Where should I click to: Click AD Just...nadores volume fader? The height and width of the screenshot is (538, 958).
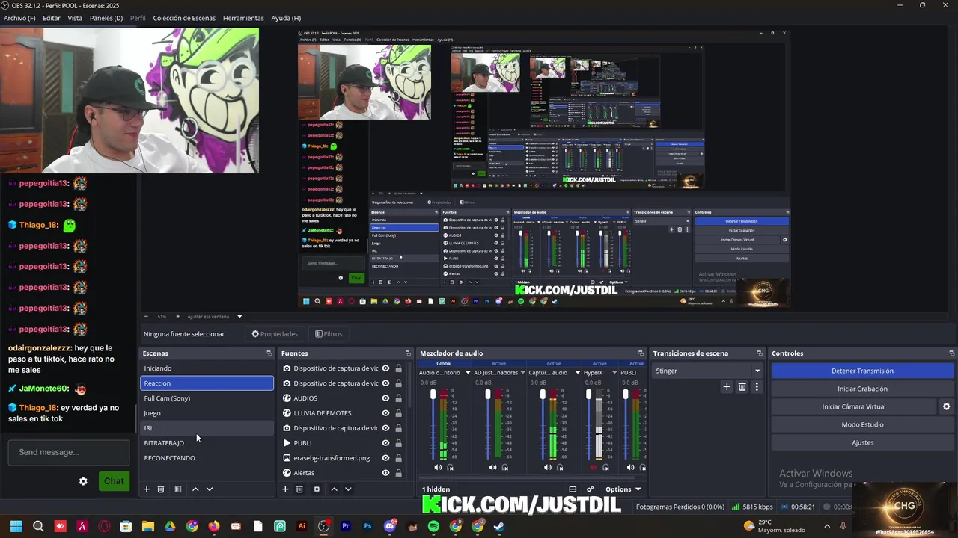488,394
